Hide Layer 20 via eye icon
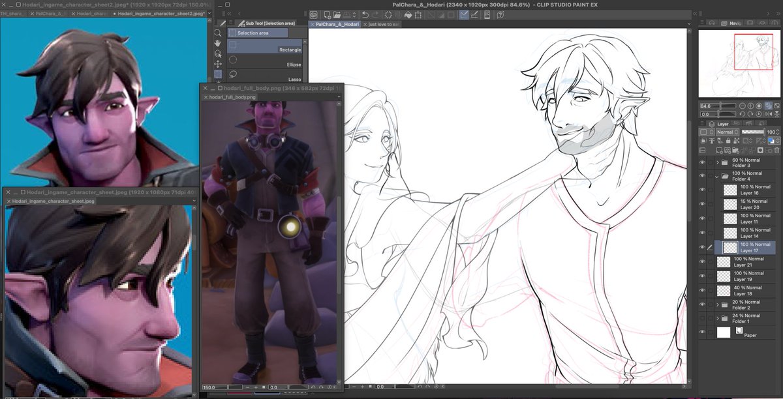Screen dimensions: 783x399 point(703,203)
